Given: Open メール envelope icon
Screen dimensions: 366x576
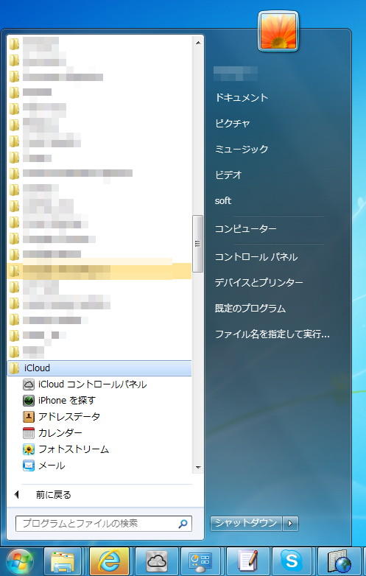Looking at the screenshot, I should (x=29, y=466).
